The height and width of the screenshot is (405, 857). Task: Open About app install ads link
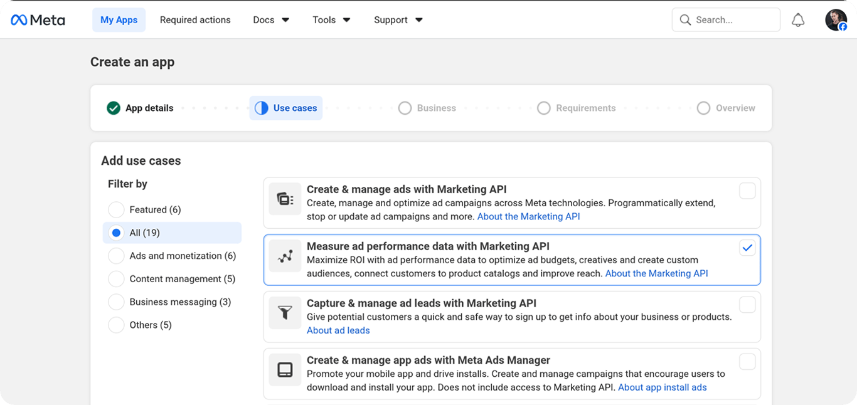[663, 387]
